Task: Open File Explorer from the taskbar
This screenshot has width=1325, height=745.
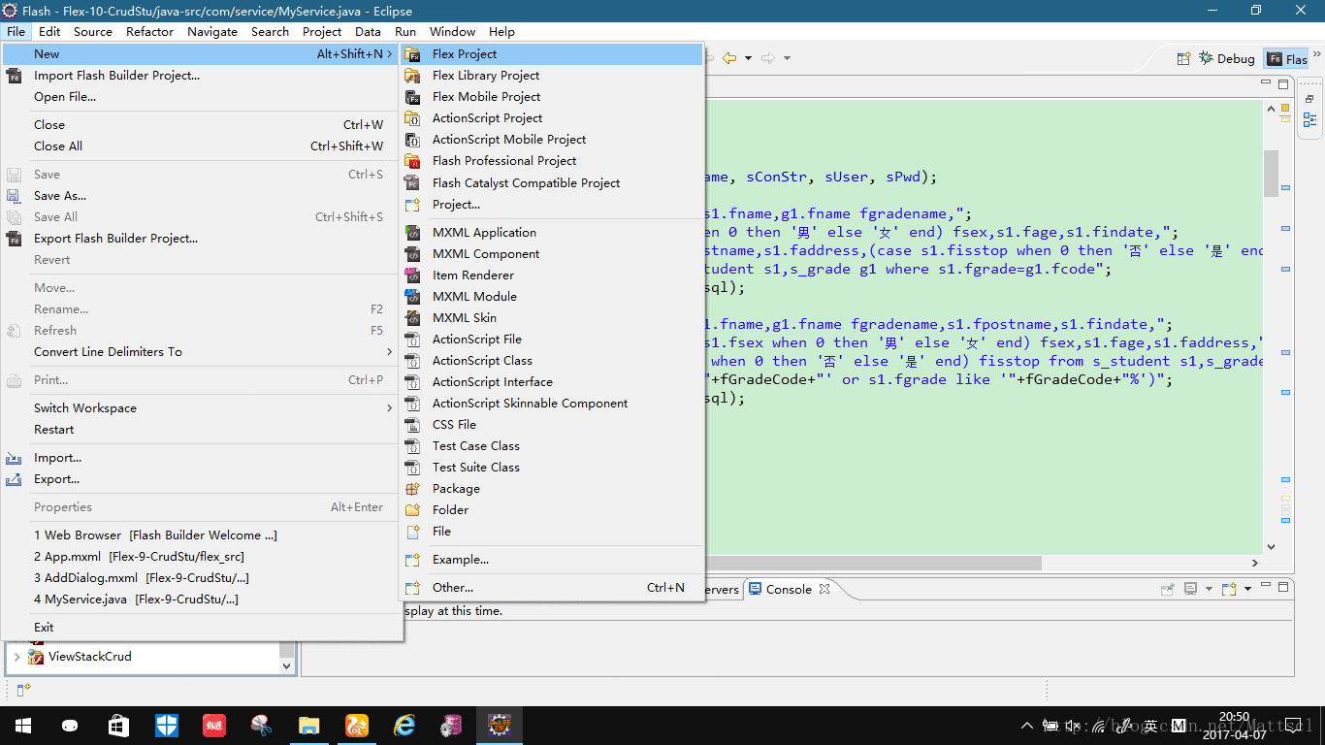Action: (309, 726)
